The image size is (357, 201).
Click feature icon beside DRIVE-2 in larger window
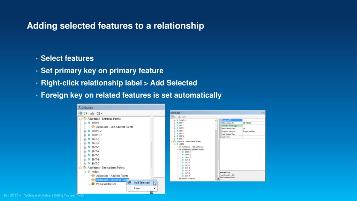click(x=89, y=131)
